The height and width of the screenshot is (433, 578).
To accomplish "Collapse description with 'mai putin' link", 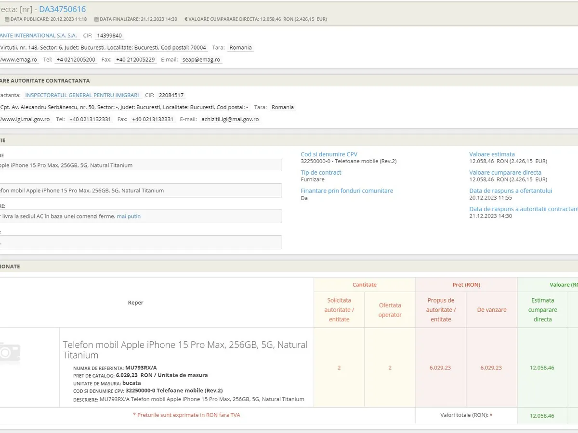I will click(x=129, y=216).
